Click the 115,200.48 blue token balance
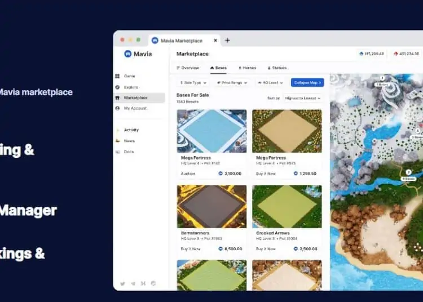Screen dimensions: 423x302 [x=372, y=54]
